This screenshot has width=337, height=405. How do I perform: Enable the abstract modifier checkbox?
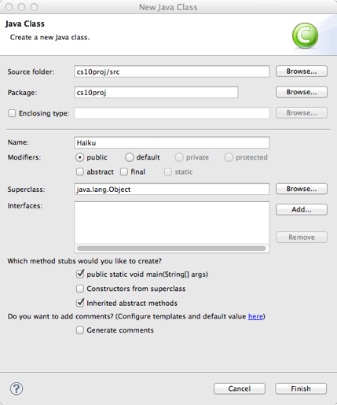point(80,171)
